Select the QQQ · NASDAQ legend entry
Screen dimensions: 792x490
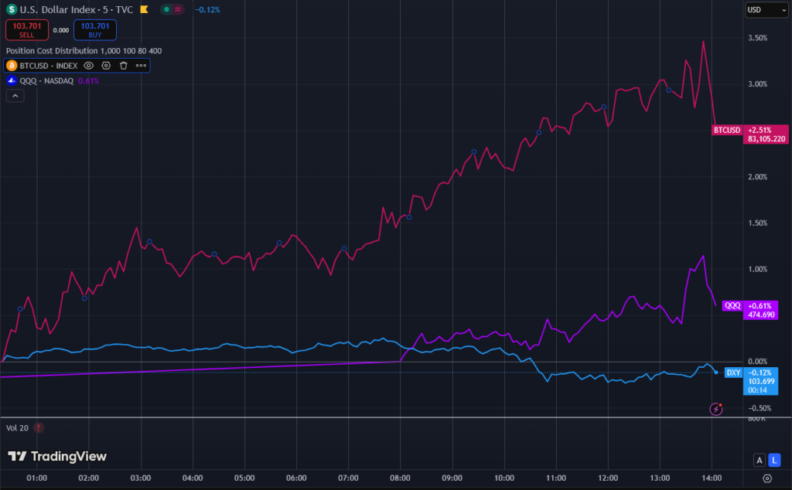pos(46,80)
